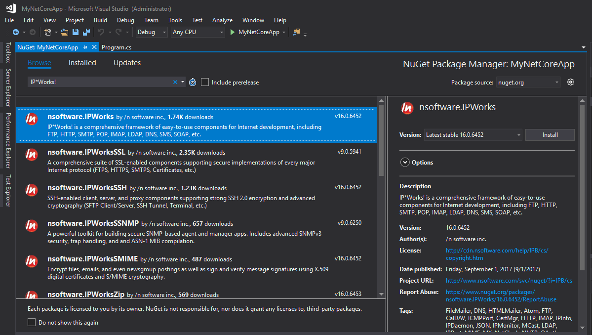Open the Debug configuration dropdown
Viewport: 592px width, 335px height.
(152, 32)
